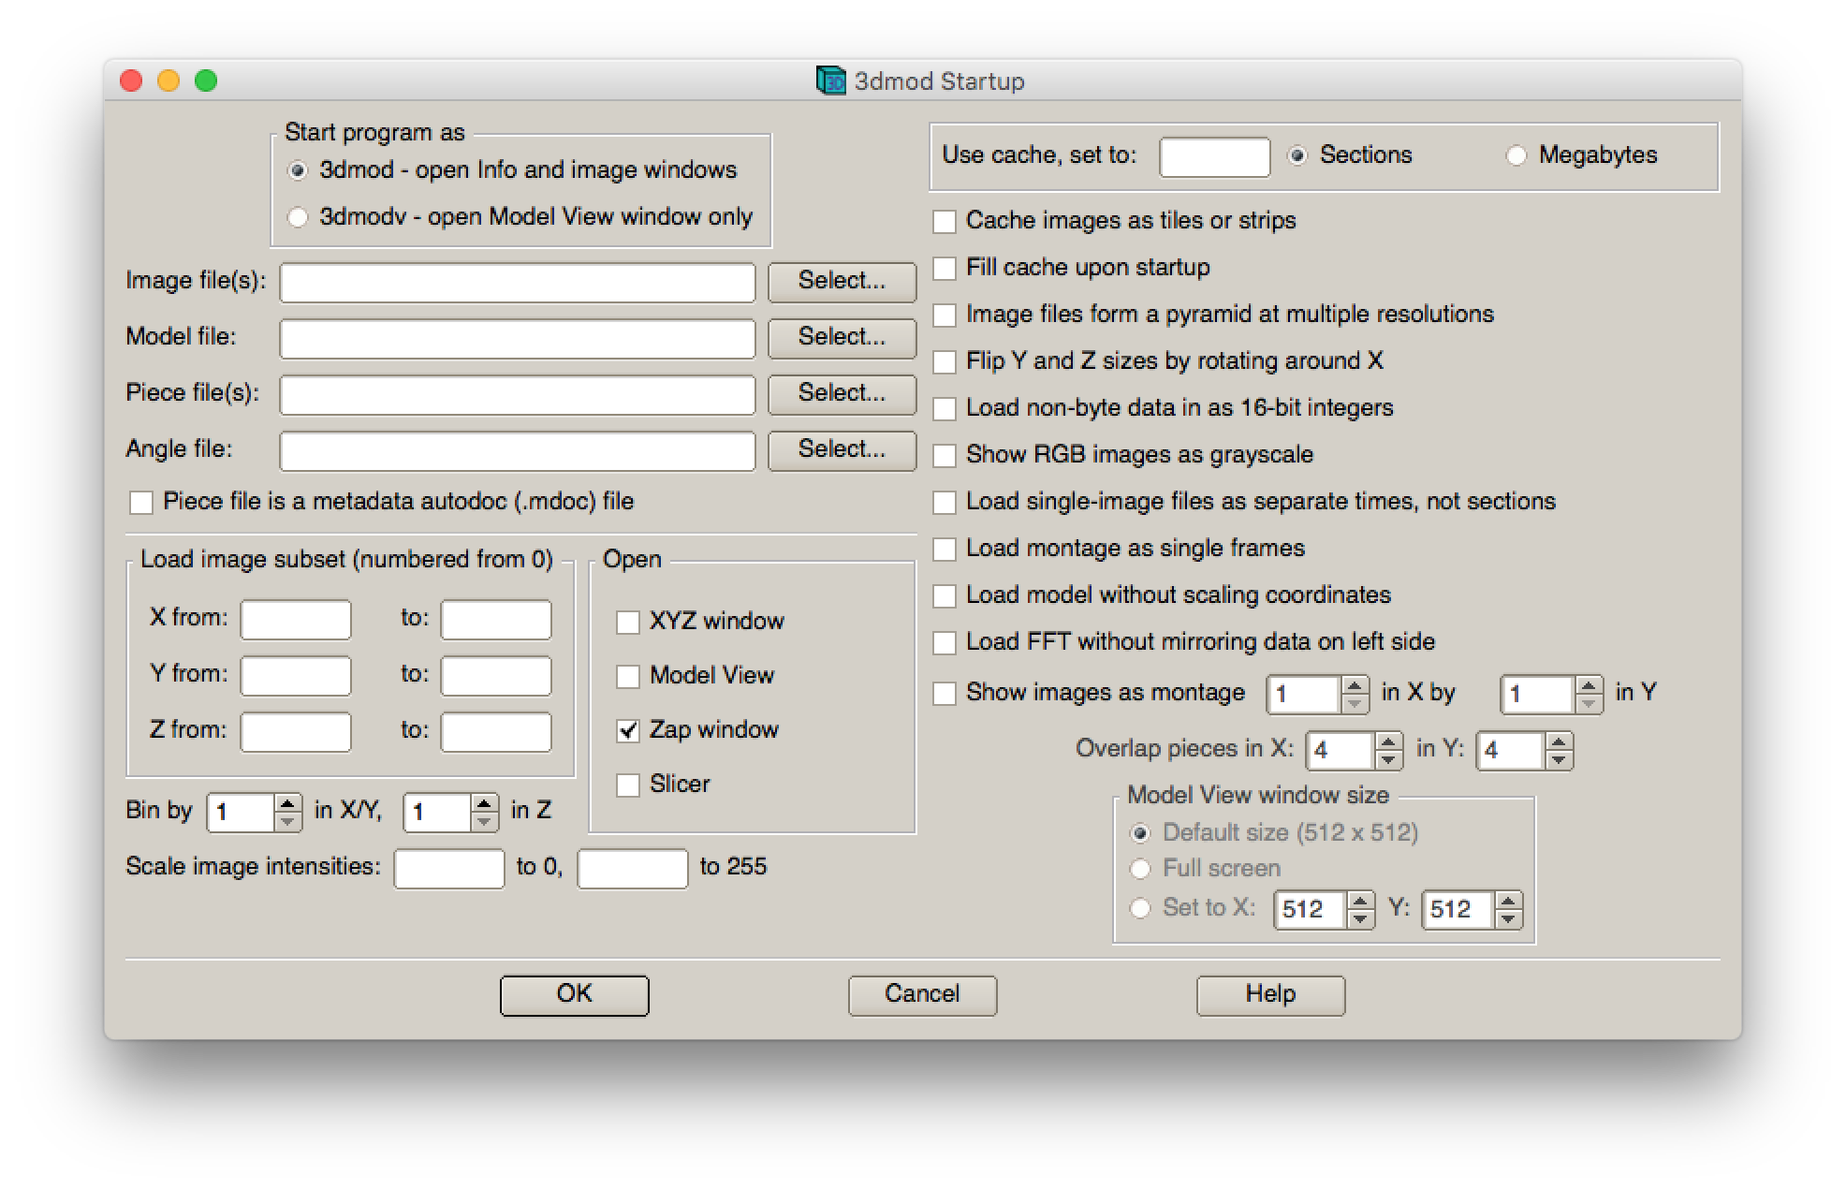Select Default size (512 x 512) radio button
Screen dimensions: 1846x1189
point(1139,833)
